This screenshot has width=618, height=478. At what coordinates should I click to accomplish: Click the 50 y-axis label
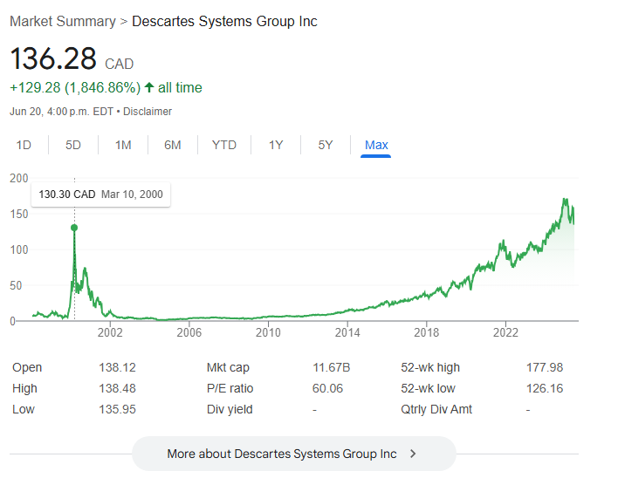pyautogui.click(x=16, y=285)
